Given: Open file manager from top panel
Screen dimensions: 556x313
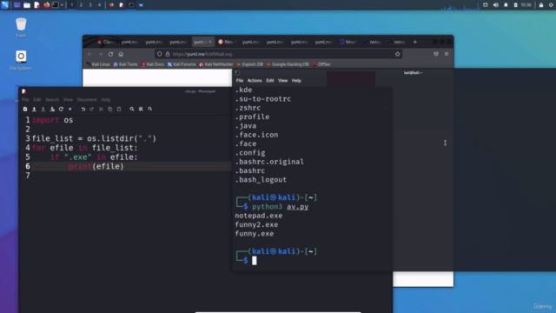Looking at the screenshot, I should point(27,5).
